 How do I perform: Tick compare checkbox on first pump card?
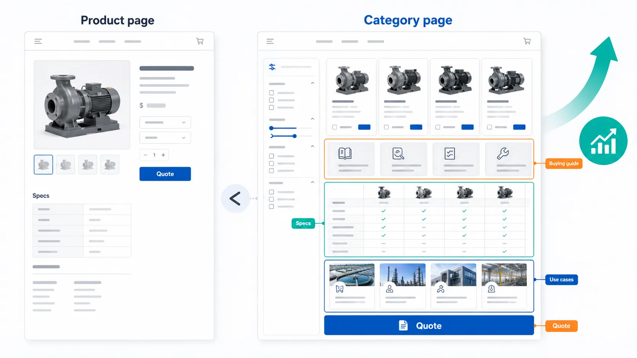click(x=335, y=127)
